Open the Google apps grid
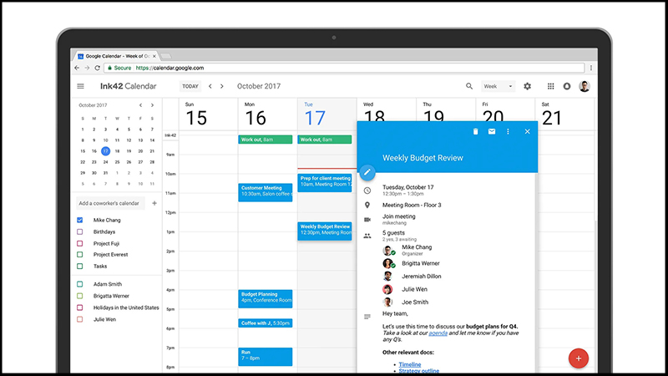 coord(550,86)
